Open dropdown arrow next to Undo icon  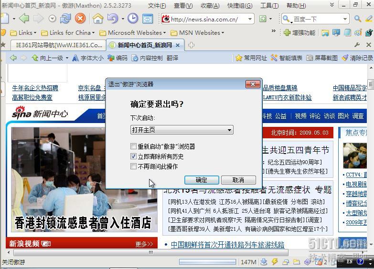pos(123,19)
